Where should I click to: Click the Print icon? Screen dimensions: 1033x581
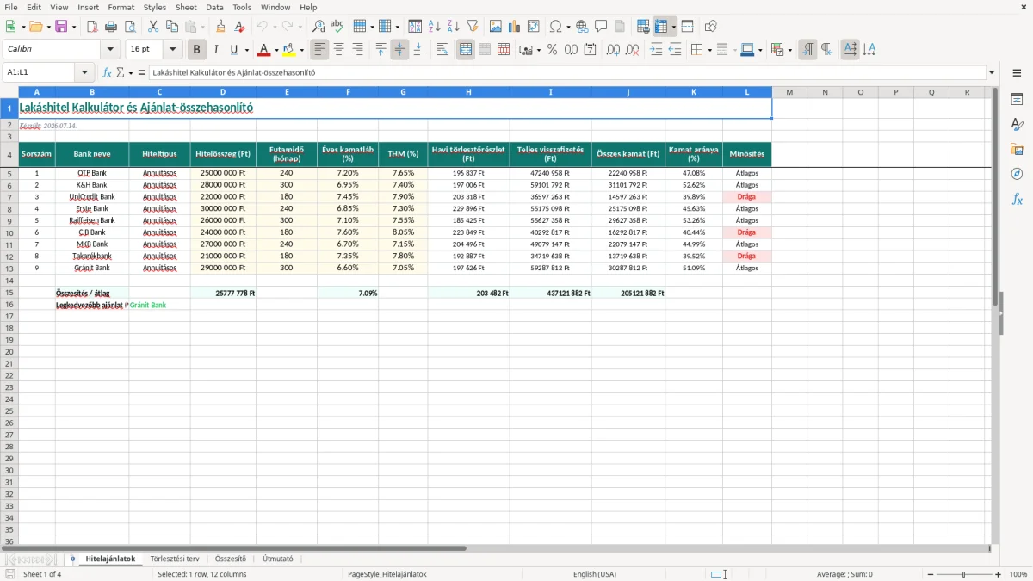point(111,27)
